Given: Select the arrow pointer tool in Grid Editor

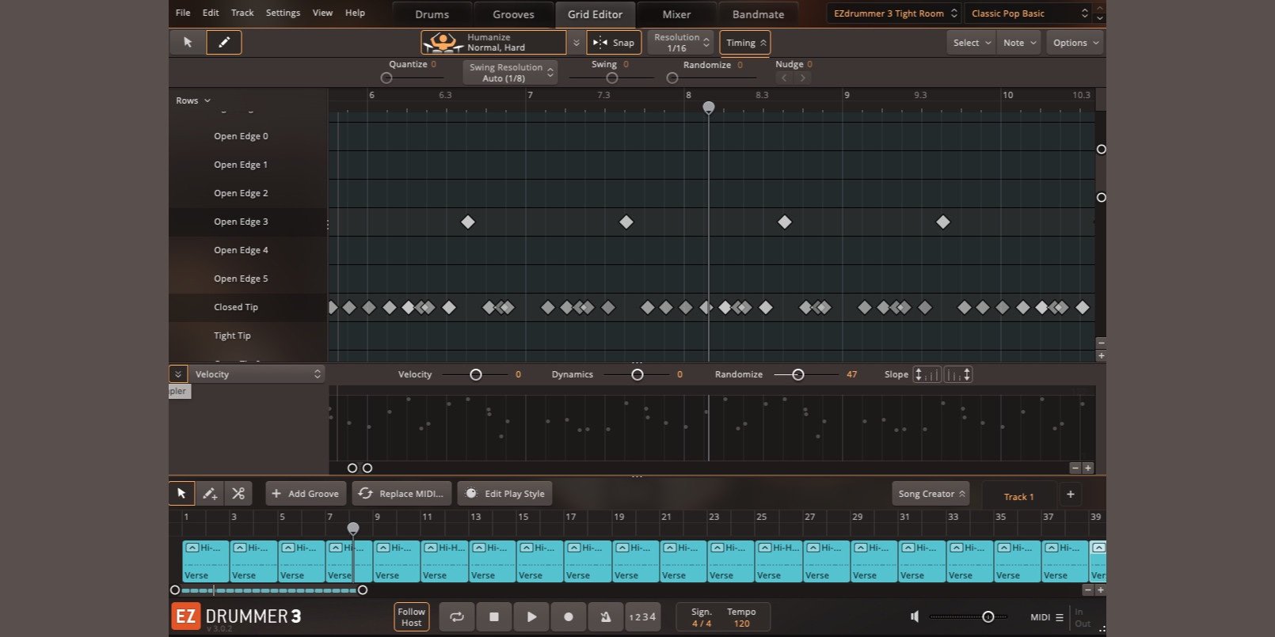Looking at the screenshot, I should coord(188,43).
